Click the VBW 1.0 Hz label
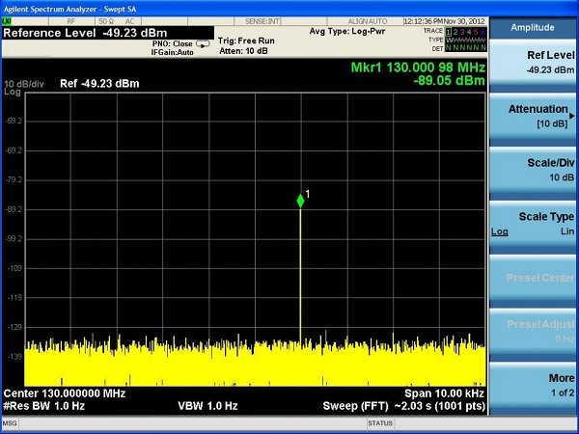 (207, 406)
